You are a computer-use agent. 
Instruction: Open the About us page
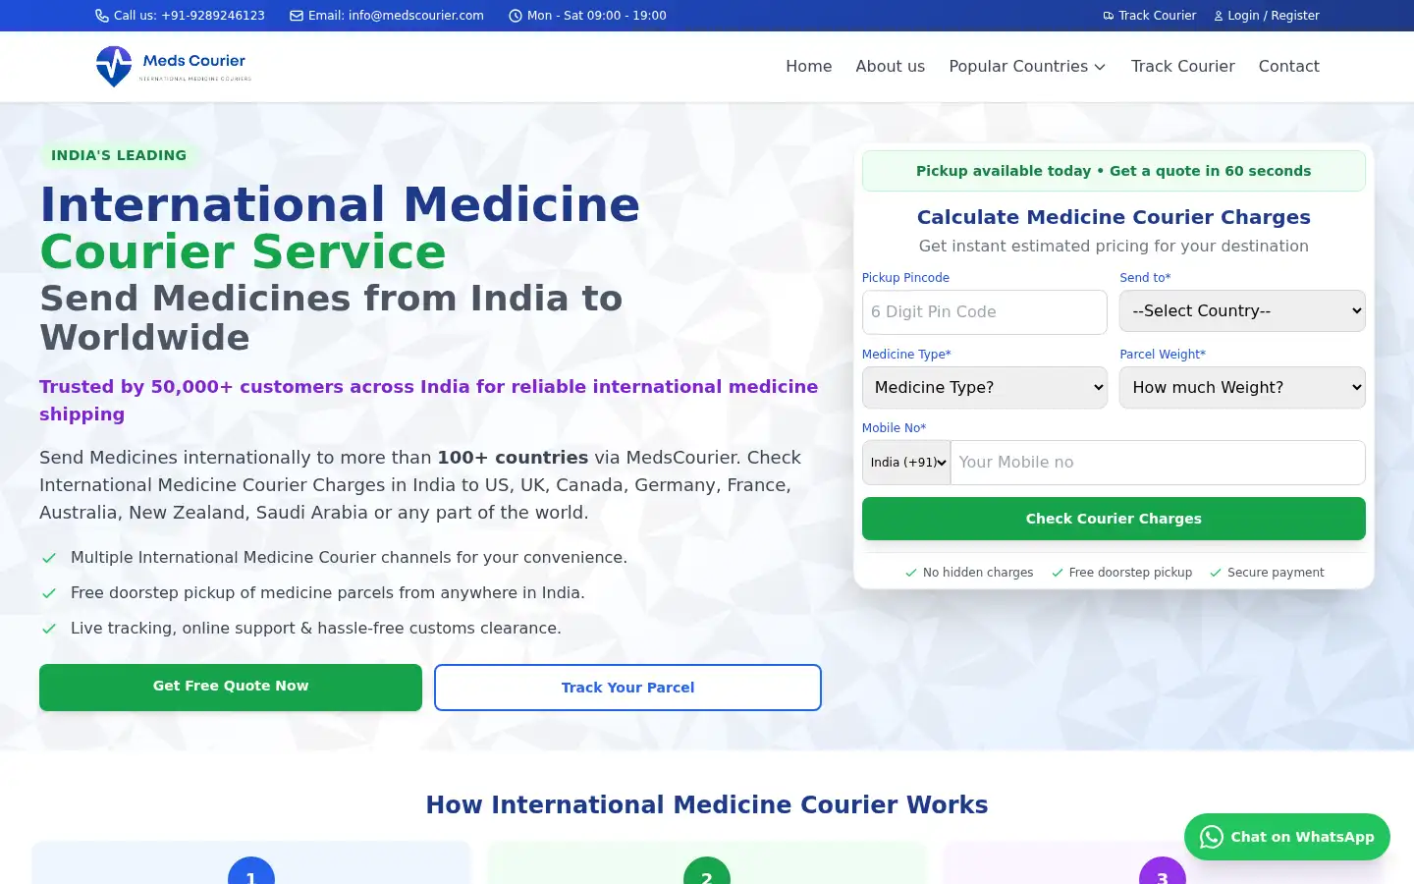[x=890, y=67]
